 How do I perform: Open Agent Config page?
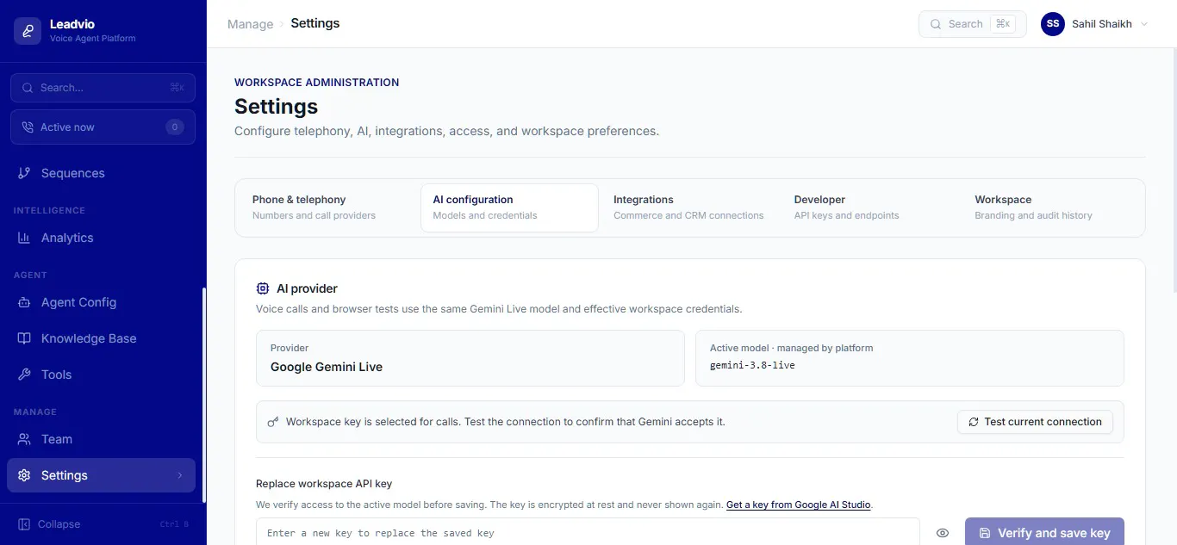[101, 302]
